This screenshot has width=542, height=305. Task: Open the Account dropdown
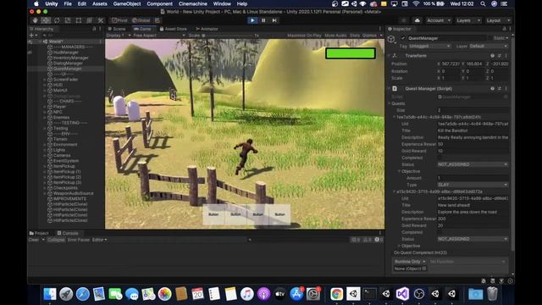[439, 20]
